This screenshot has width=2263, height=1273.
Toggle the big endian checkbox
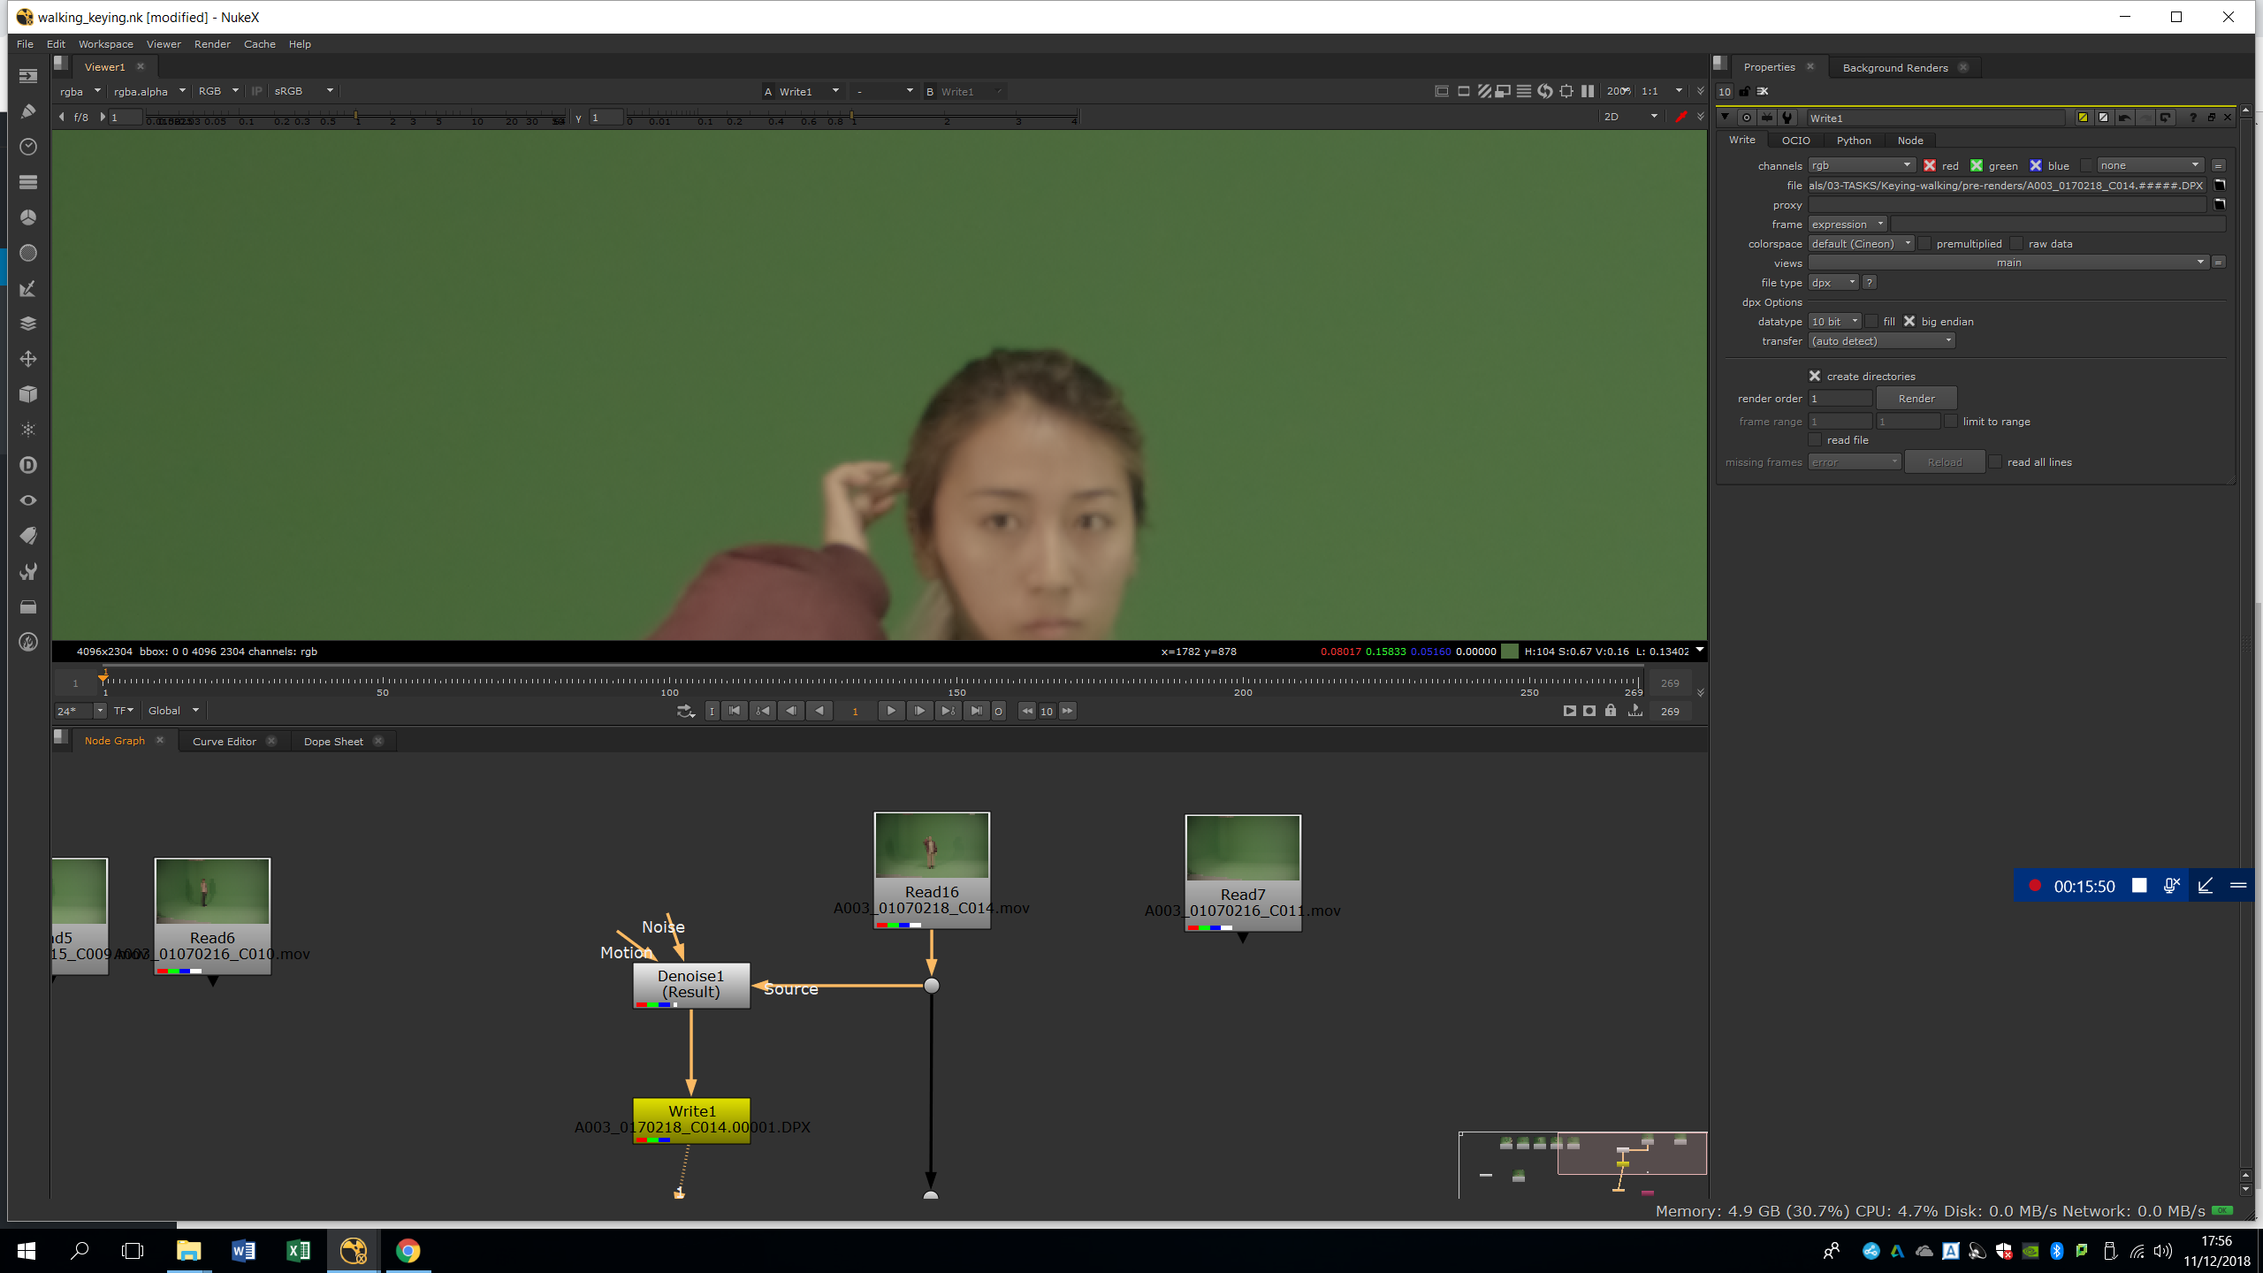coord(1909,322)
